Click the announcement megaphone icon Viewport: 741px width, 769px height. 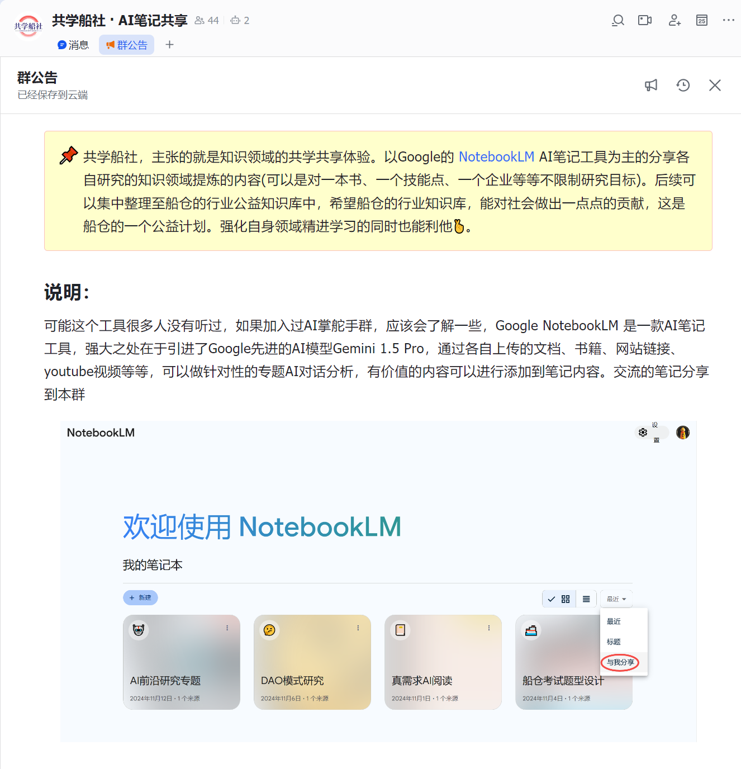[651, 86]
